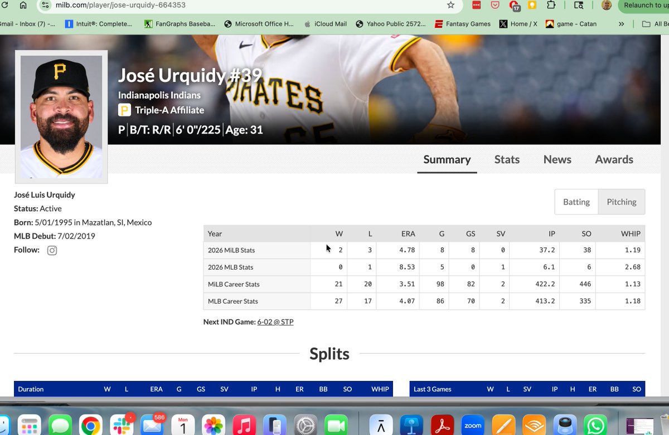
Task: Select the Summary tab
Action: point(447,159)
